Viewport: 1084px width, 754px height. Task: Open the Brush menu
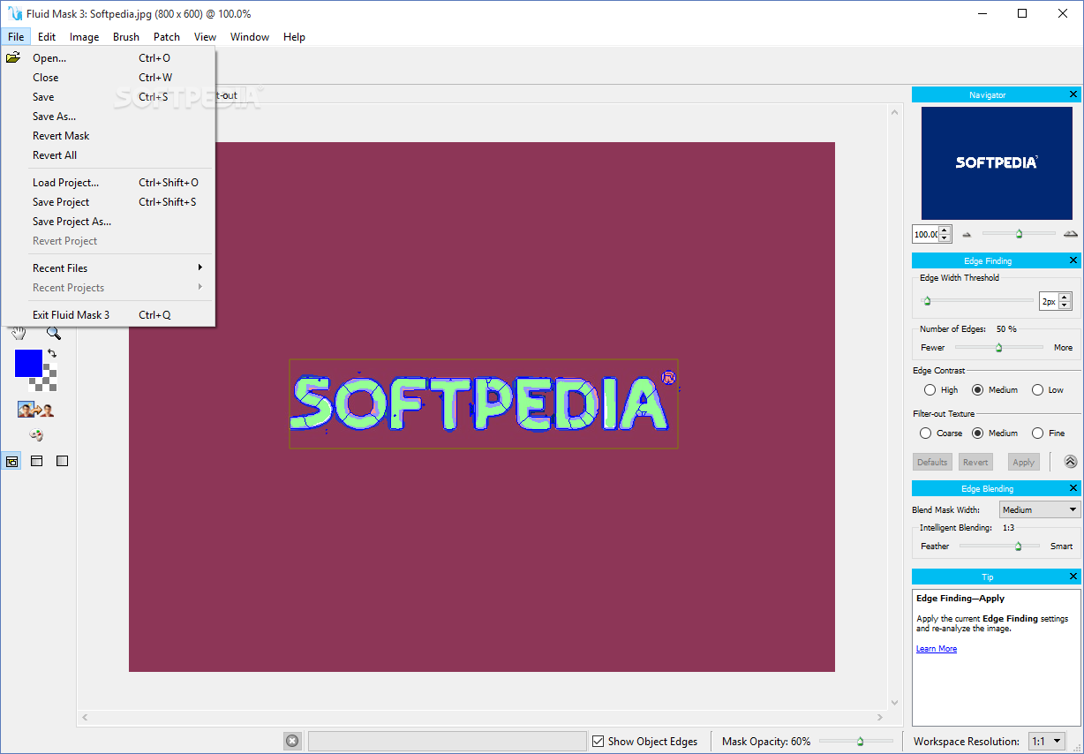(126, 37)
